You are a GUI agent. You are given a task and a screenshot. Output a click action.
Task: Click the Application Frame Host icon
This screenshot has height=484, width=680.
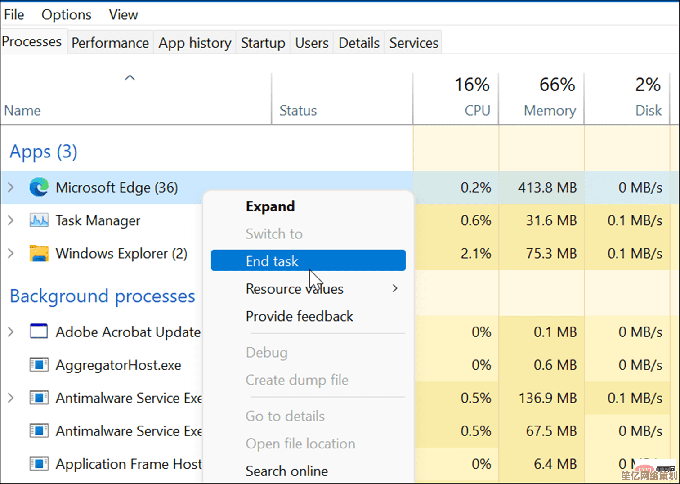(39, 464)
